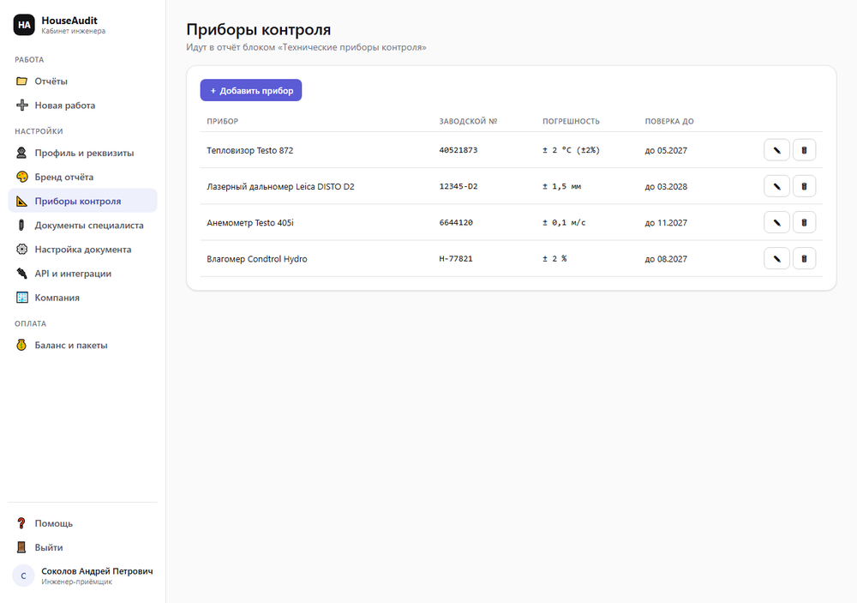Viewport: 857px width, 603px height.
Task: Select the active Приборы контроля menu item
Action: tap(82, 201)
